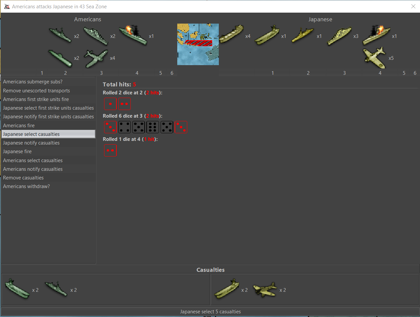Screen dimensions: 420x317
Task: Click the Americans heading
Action: [x=87, y=19]
